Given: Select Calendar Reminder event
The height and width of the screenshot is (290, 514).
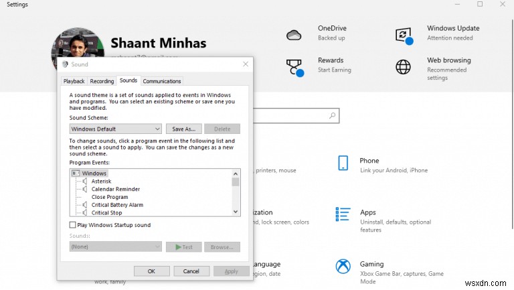Looking at the screenshot, I should point(115,189).
